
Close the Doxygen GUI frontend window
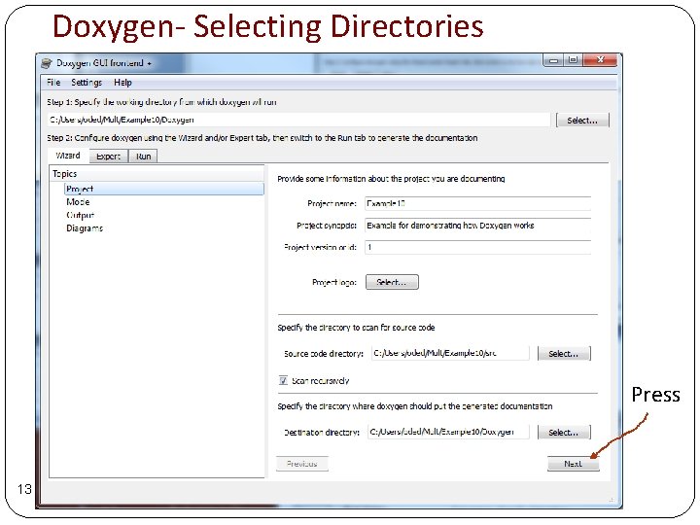(x=601, y=60)
